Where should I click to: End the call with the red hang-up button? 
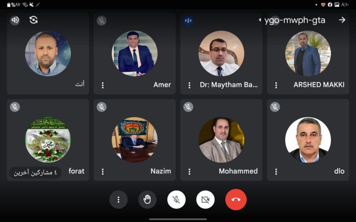pyautogui.click(x=236, y=199)
